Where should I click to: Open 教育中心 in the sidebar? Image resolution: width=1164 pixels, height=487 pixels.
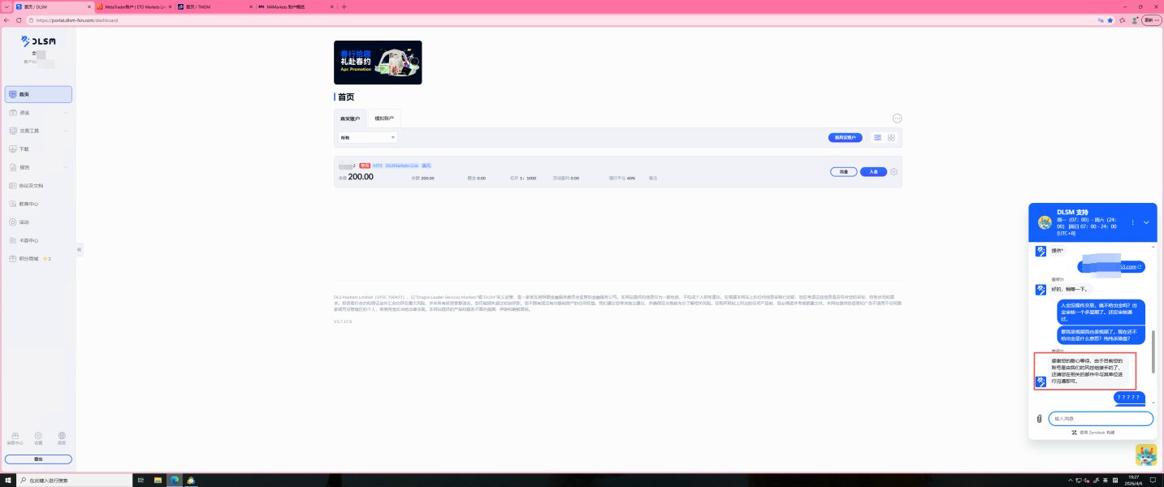tap(38, 204)
